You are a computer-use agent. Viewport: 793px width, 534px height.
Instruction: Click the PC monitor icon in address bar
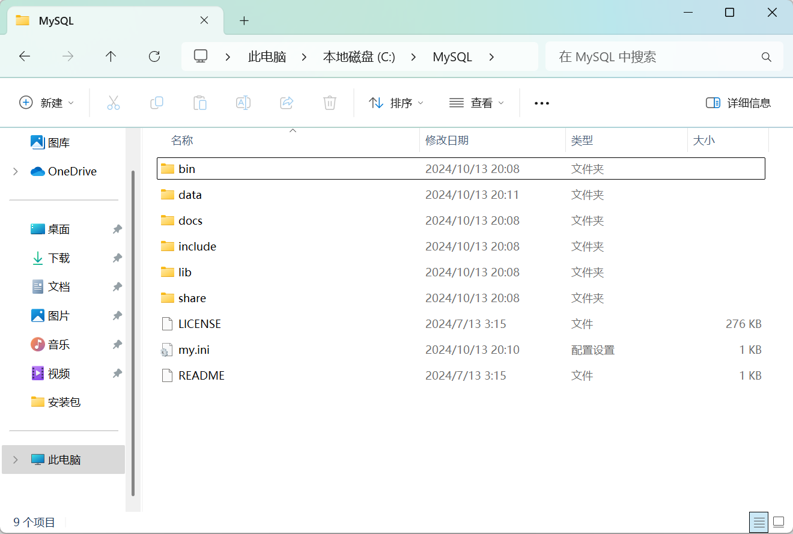pos(201,56)
